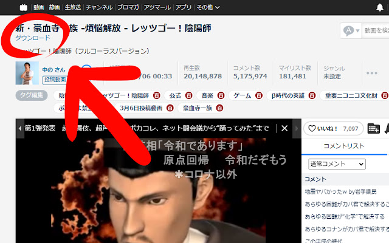The width and height of the screenshot is (389, 243).
Task: Click the add to mylist icon
Action: tap(374, 128)
